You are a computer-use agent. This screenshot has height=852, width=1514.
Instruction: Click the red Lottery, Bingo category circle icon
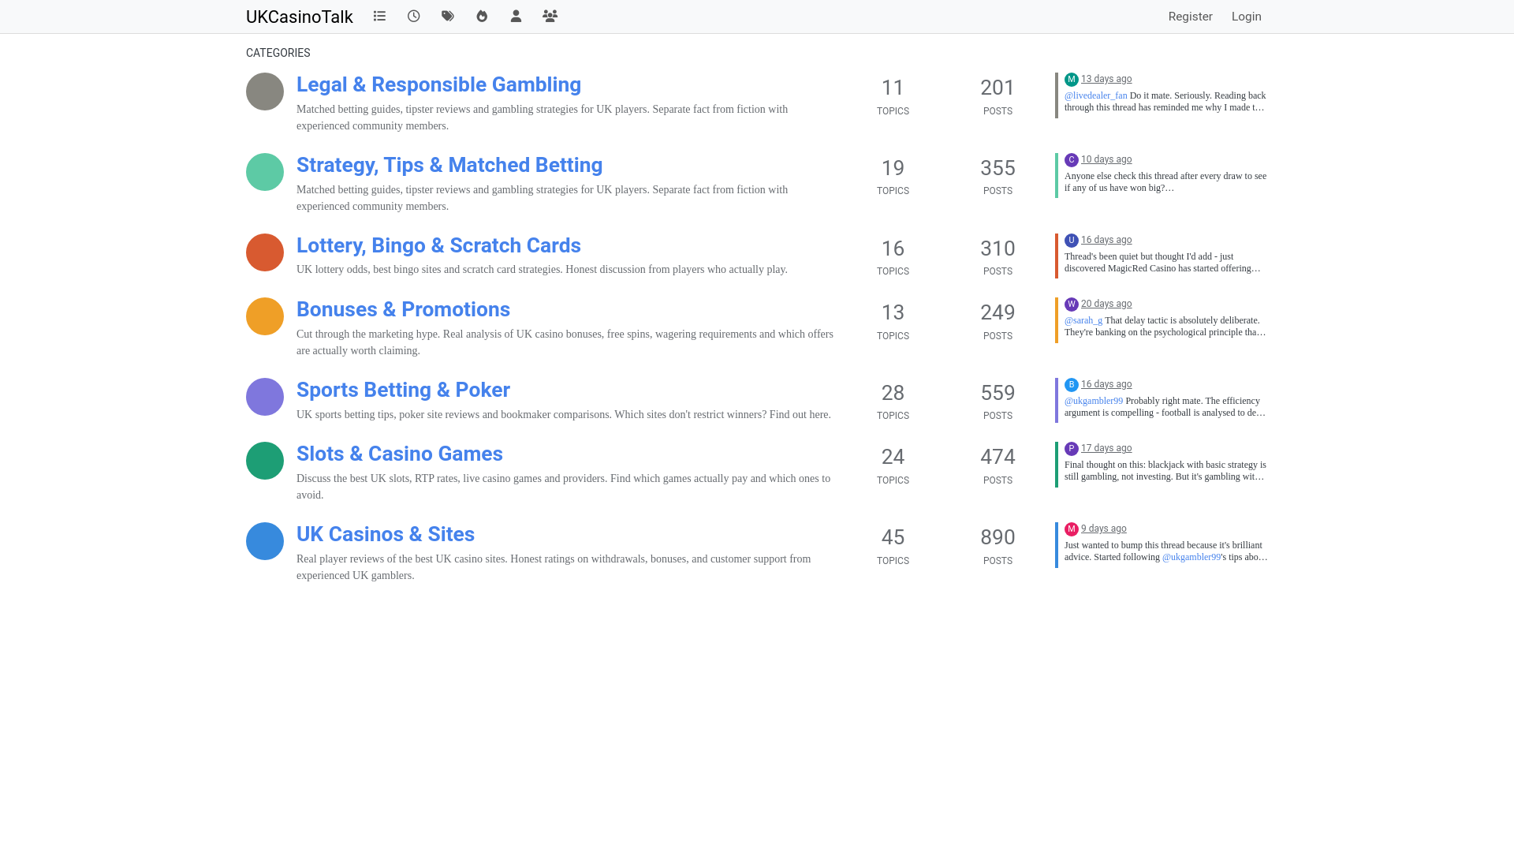[265, 252]
